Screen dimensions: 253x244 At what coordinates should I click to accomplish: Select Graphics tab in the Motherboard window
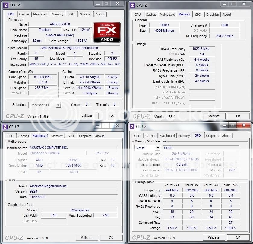tap(85, 136)
